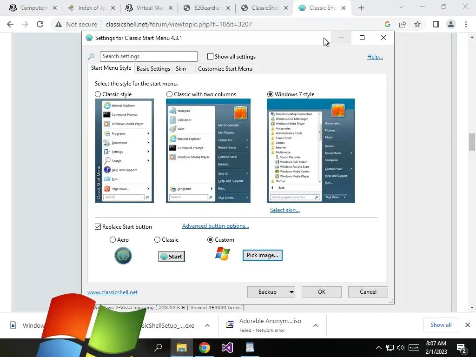Click the page vertical scrollbar thumb

coord(472,142)
